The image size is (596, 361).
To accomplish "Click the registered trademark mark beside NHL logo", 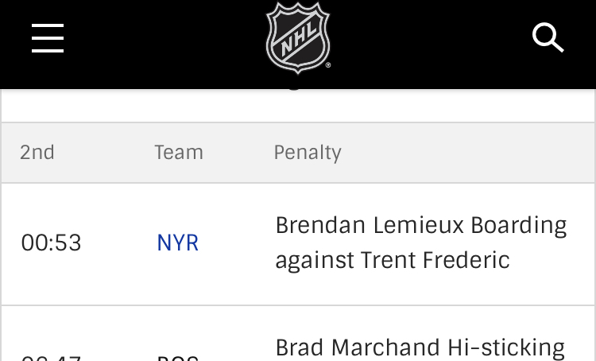I will tap(328, 66).
